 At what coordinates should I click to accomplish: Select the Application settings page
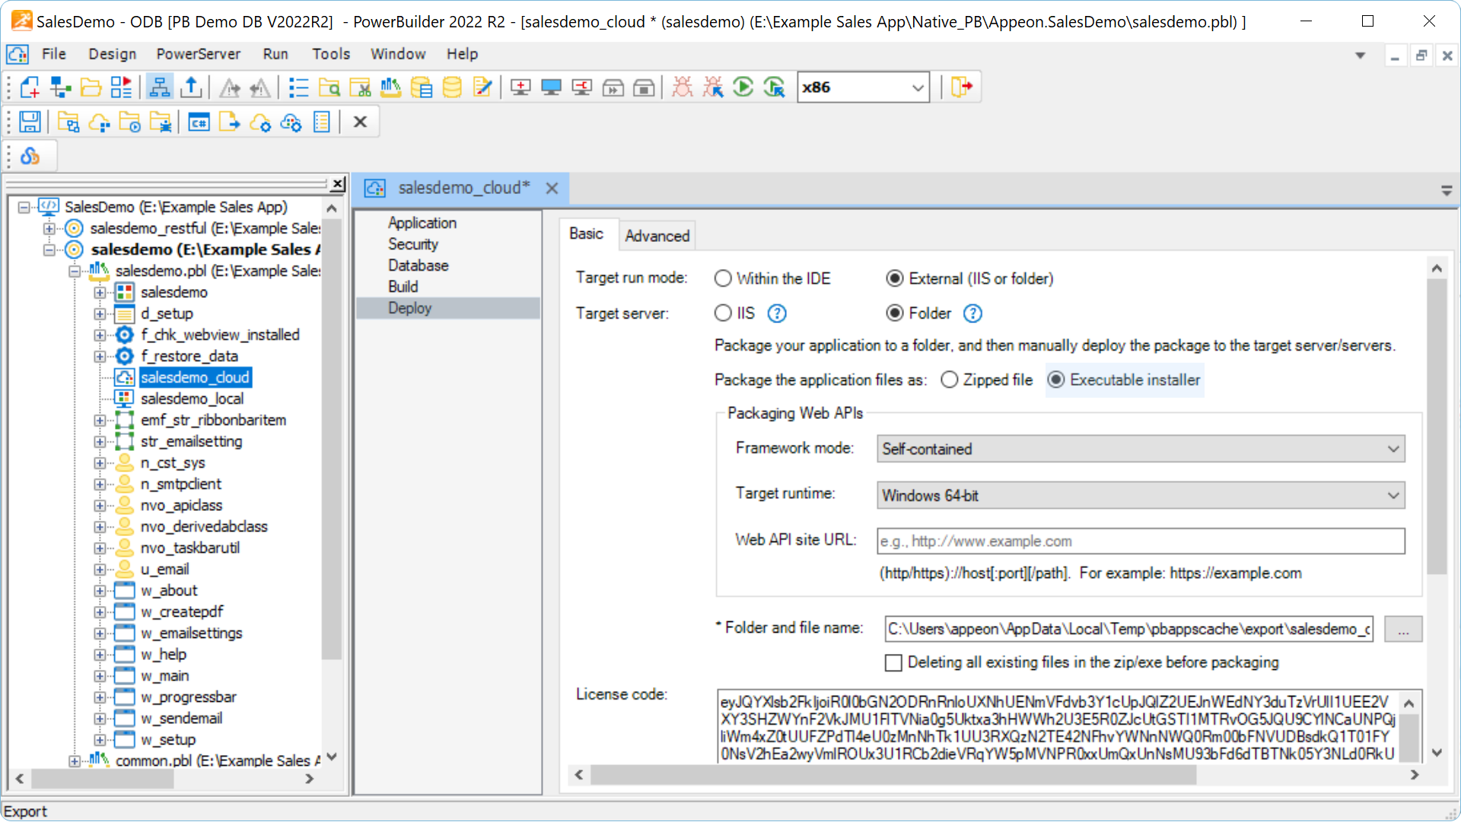[x=422, y=223]
